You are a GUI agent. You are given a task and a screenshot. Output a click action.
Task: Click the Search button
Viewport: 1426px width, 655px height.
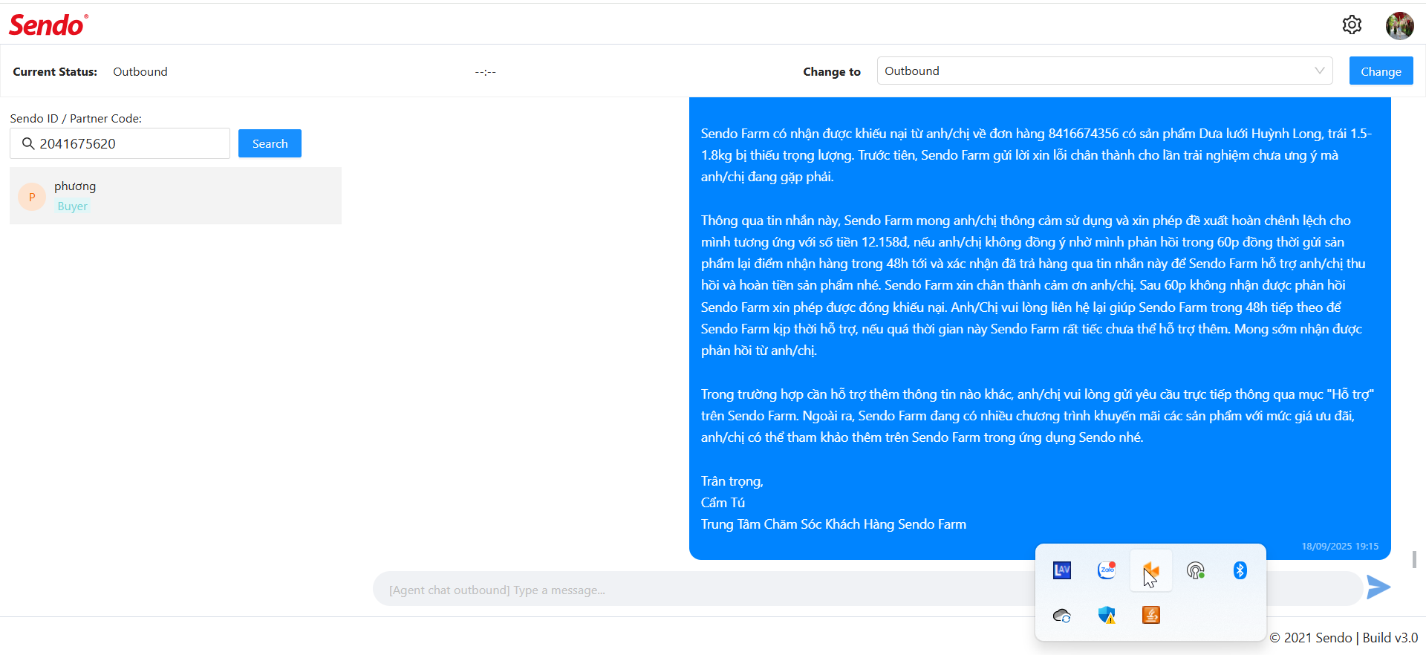(270, 143)
